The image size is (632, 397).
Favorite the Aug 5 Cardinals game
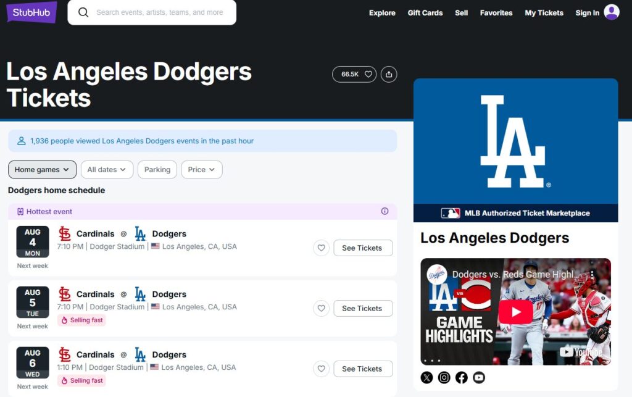321,308
